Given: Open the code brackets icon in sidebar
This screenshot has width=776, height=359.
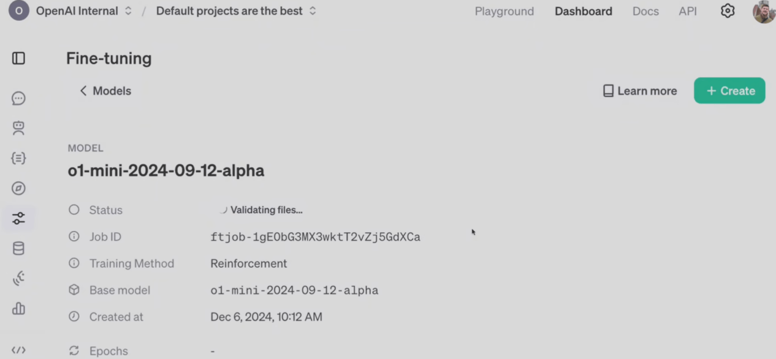Looking at the screenshot, I should 18,350.
